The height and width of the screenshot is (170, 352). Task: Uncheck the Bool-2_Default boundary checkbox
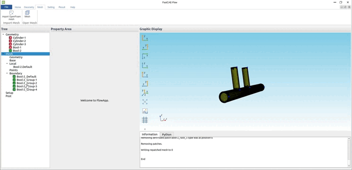click(x=14, y=76)
